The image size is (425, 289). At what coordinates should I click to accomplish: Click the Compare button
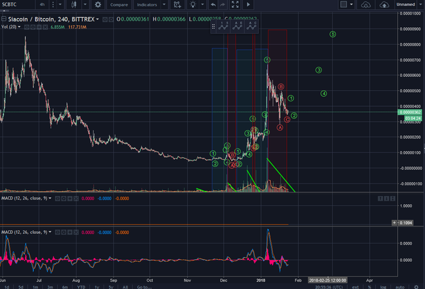(x=119, y=5)
